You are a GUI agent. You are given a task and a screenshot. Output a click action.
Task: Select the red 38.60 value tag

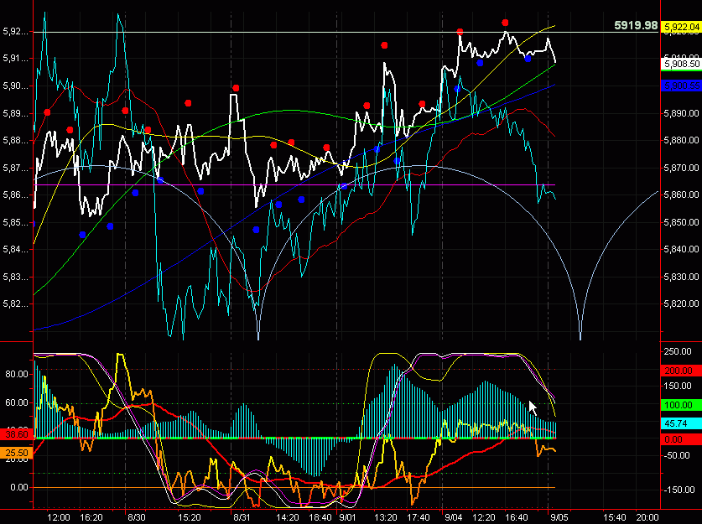coord(16,434)
